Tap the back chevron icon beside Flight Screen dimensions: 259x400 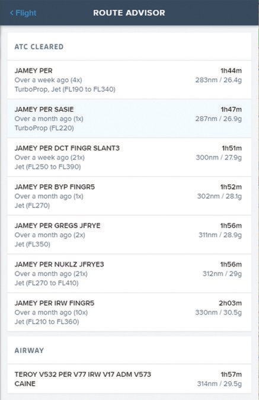coord(12,13)
